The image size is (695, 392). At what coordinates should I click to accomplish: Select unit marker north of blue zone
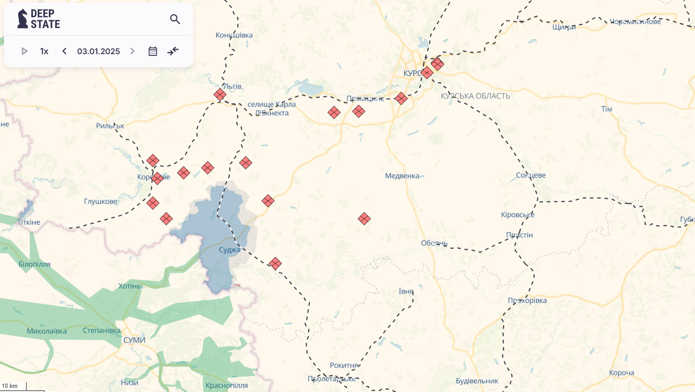(x=245, y=162)
